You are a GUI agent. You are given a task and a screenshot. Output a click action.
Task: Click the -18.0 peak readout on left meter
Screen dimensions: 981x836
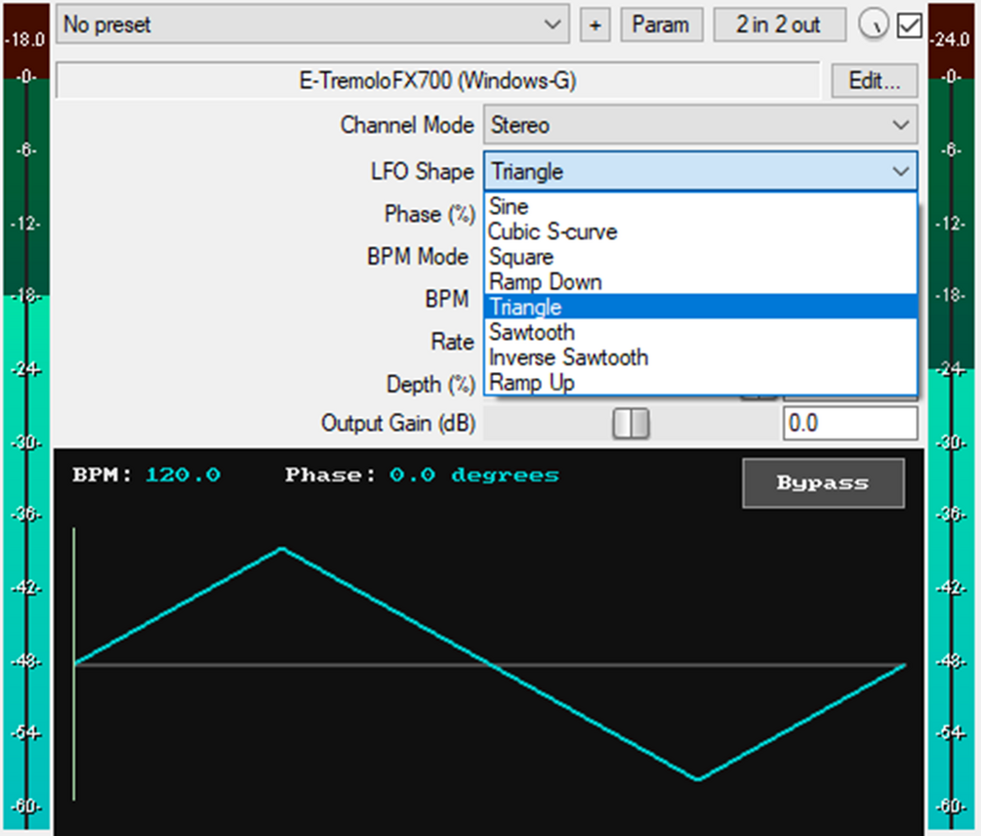click(x=26, y=39)
